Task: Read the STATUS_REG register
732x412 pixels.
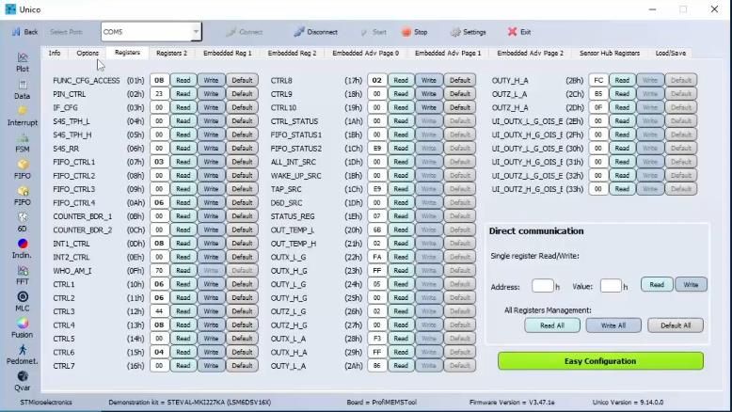Action: [x=401, y=216]
